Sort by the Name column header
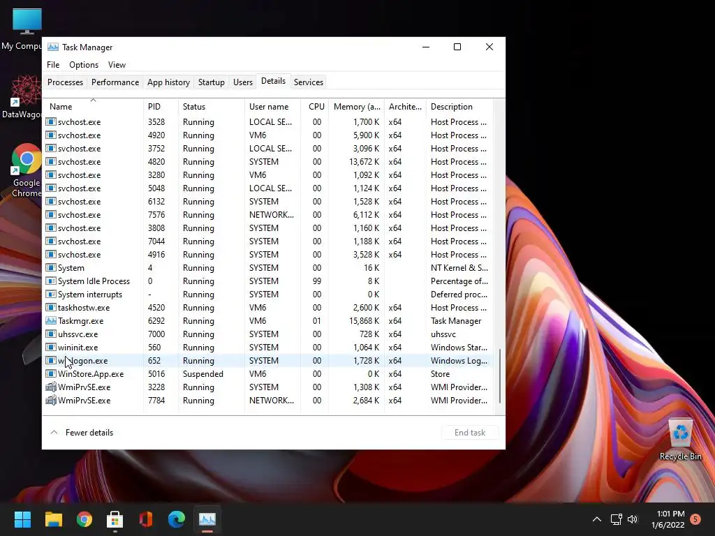 click(x=93, y=106)
